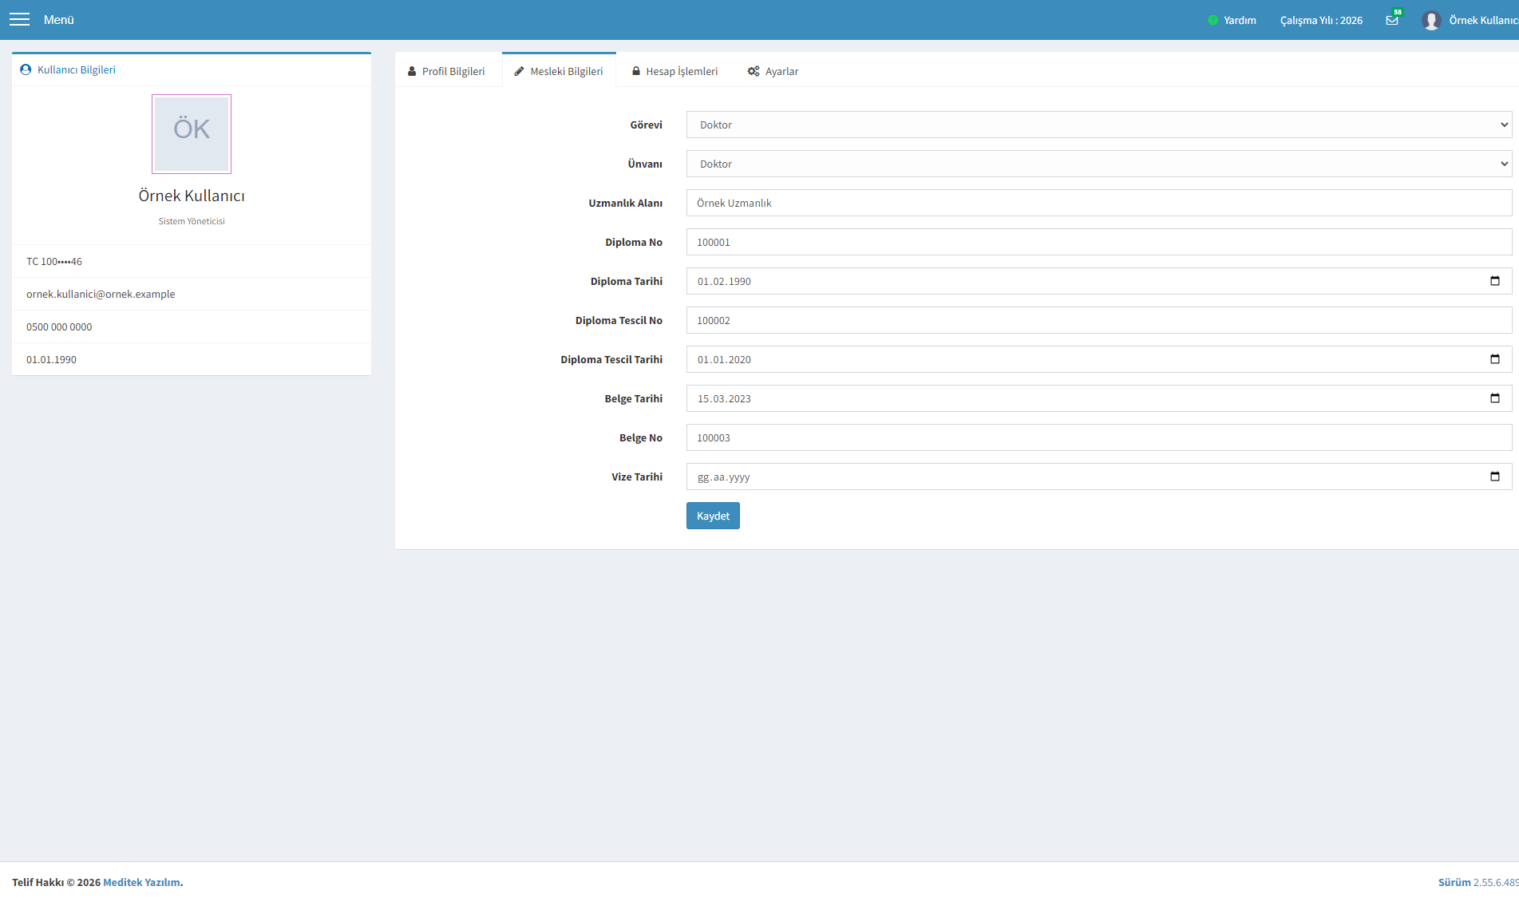Switch to the Profil Bilgileri tab
The width and height of the screenshot is (1519, 902).
pos(447,71)
